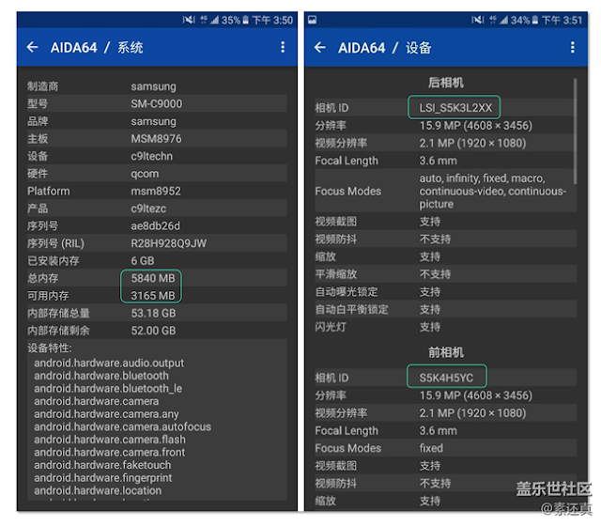Tap battery icon in right status bar
Screen dimensions: 601x526
(534, 20)
